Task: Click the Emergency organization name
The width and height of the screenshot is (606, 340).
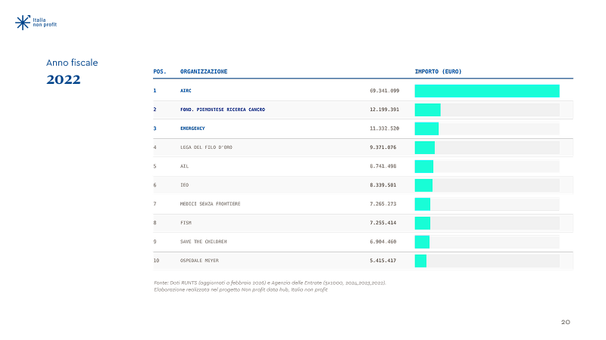Action: pyautogui.click(x=192, y=128)
